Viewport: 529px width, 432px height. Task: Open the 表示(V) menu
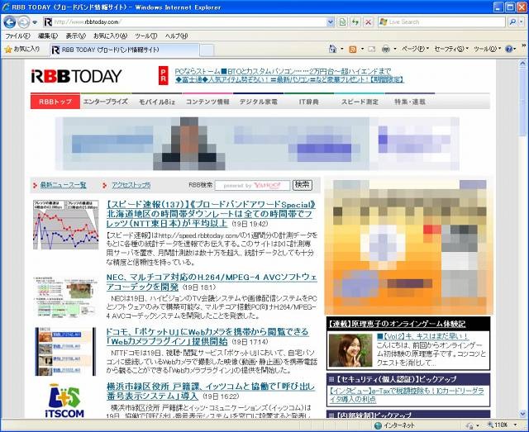point(75,36)
